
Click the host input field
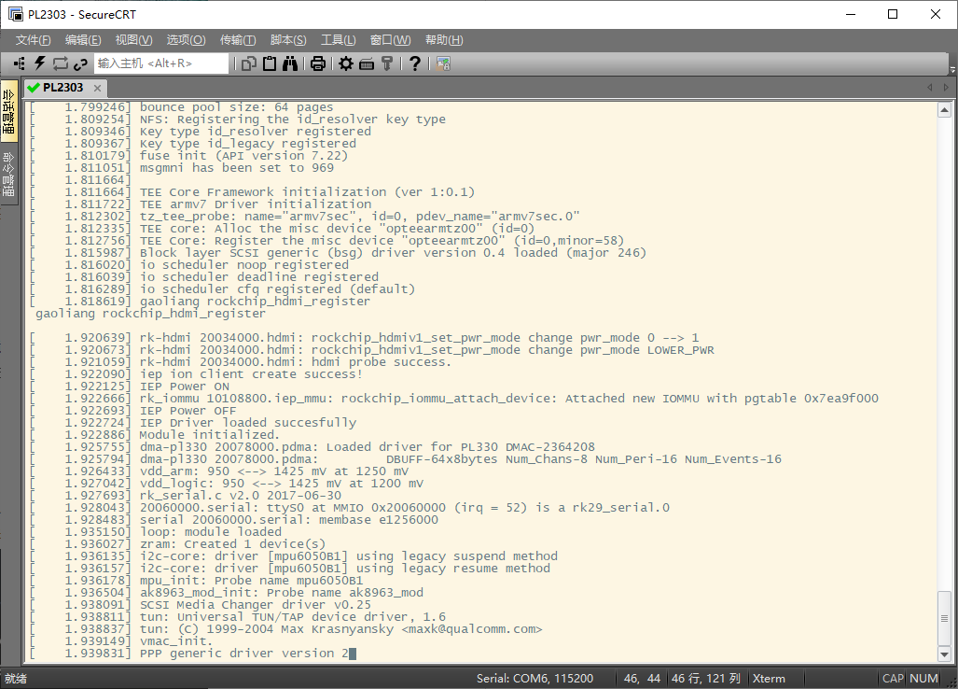point(160,63)
